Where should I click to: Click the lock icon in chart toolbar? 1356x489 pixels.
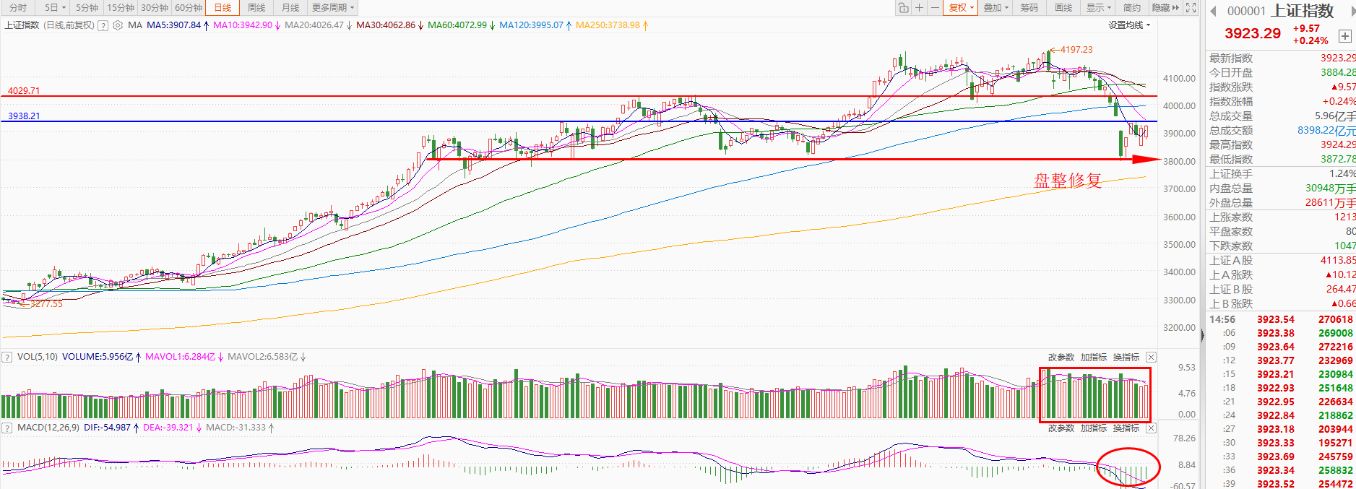point(903,8)
